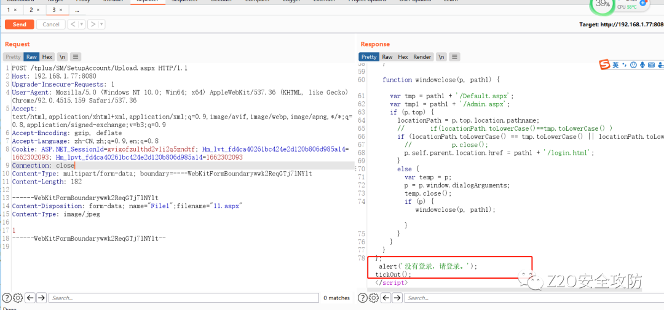Image resolution: width=664 pixels, height=310 pixels.
Task: Switch Request view to Raw
Action: coord(32,56)
